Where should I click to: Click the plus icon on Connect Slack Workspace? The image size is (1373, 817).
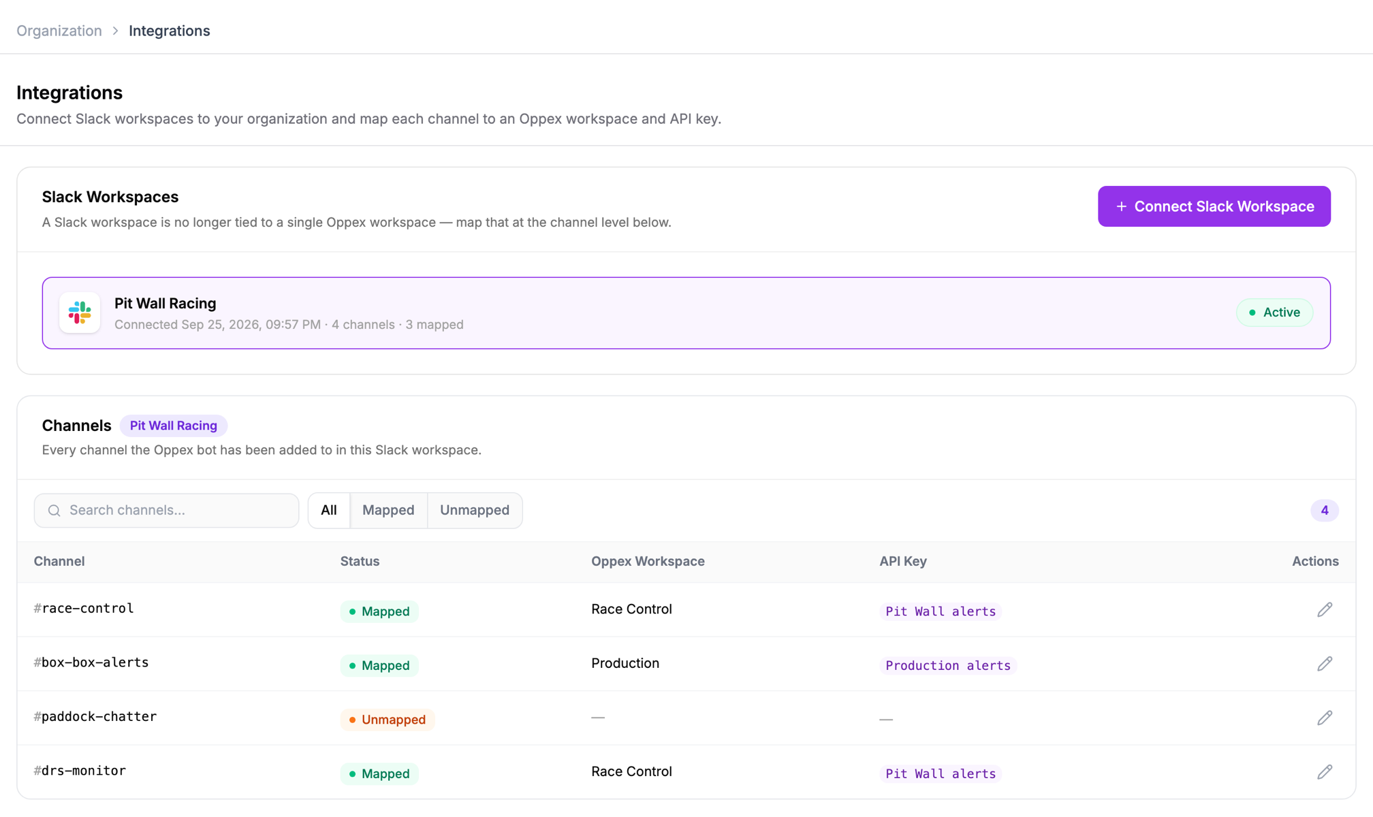1121,206
